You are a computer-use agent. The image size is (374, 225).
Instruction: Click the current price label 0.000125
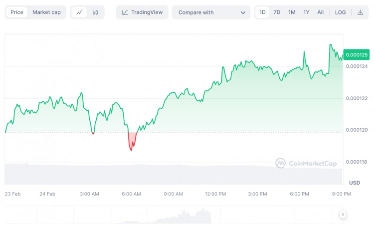[x=356, y=54]
